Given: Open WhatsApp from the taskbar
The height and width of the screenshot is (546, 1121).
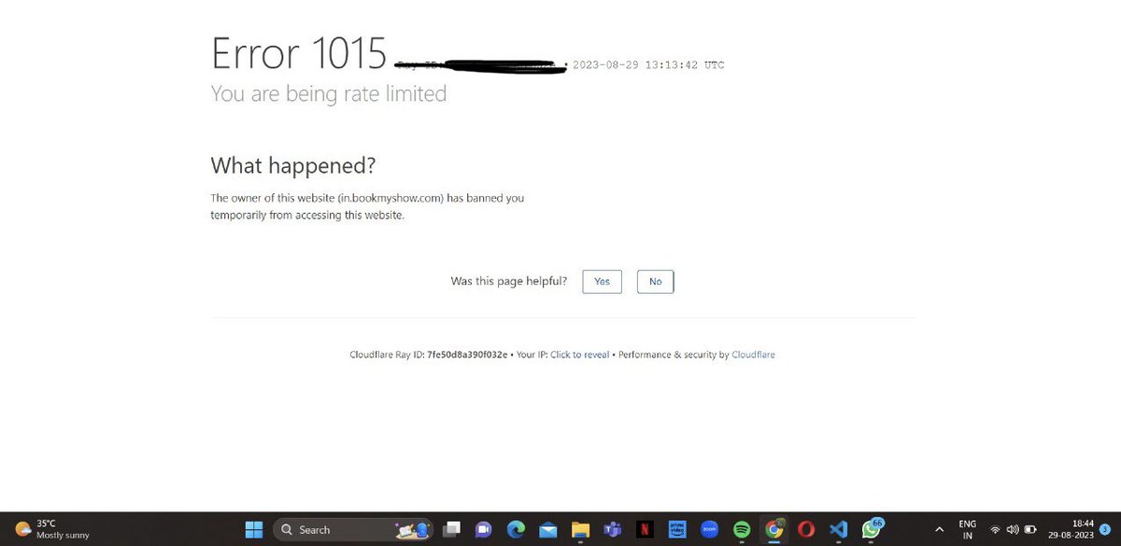Looking at the screenshot, I should 872,529.
